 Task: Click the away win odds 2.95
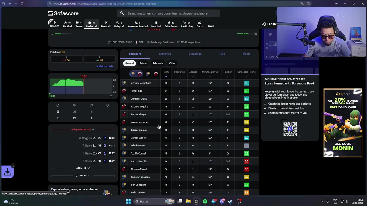click(x=99, y=59)
